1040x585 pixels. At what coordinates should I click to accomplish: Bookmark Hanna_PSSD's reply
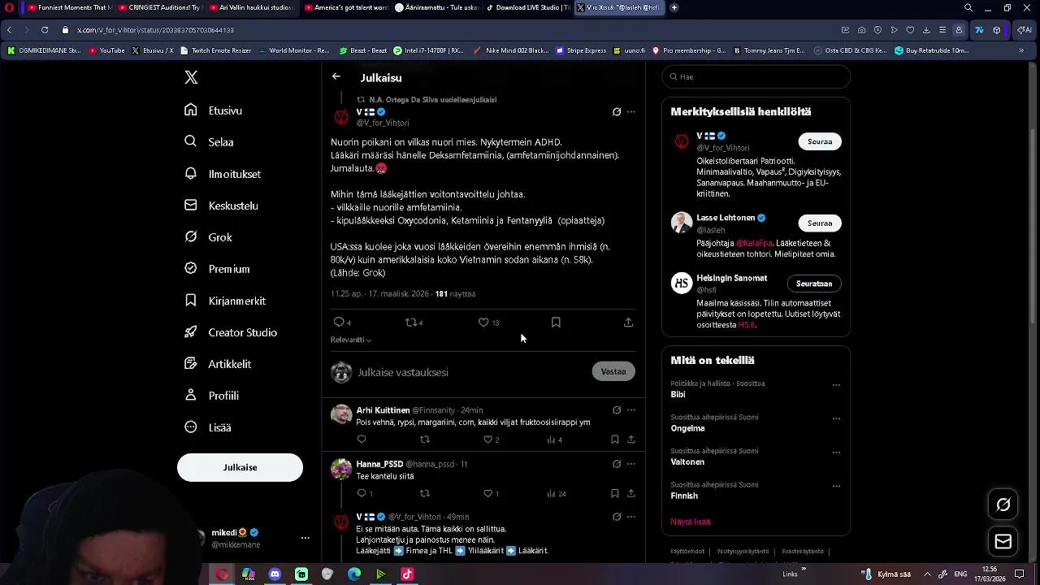[x=614, y=493]
